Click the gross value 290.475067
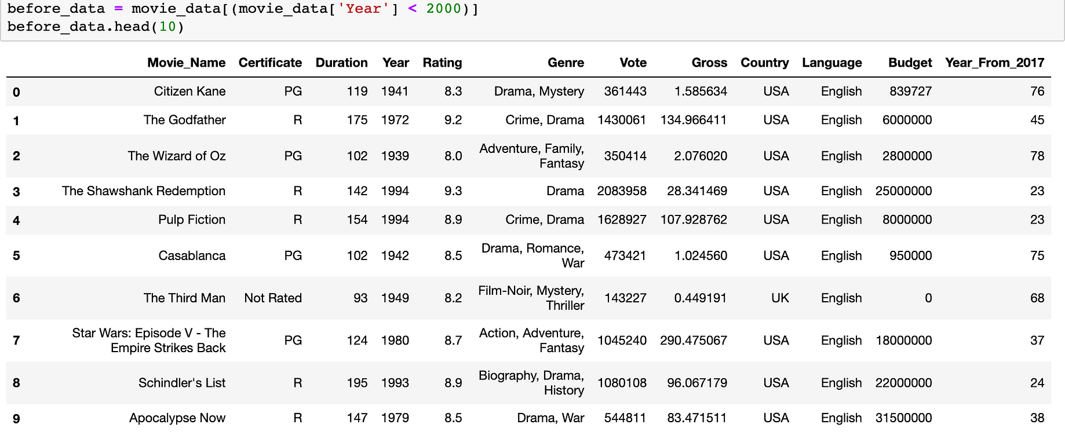1065x435 pixels. click(x=694, y=341)
